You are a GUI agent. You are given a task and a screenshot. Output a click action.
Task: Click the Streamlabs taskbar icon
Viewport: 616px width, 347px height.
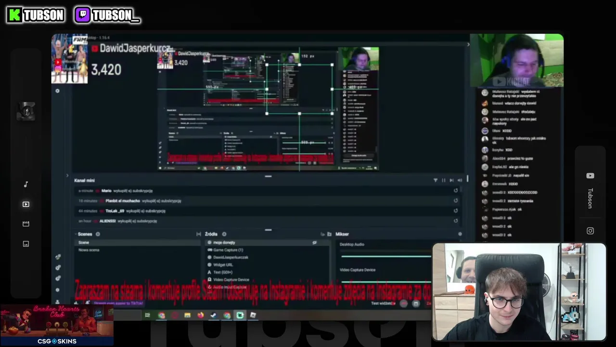240,315
